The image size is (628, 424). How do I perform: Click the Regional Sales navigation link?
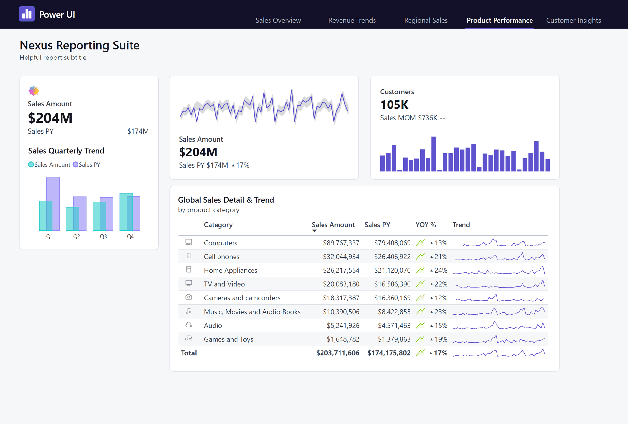point(426,20)
